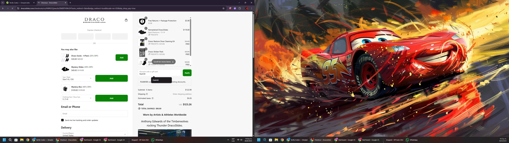Open Chrome's tab search dropdown arrow
This screenshot has width=509, height=143.
coord(3,3)
